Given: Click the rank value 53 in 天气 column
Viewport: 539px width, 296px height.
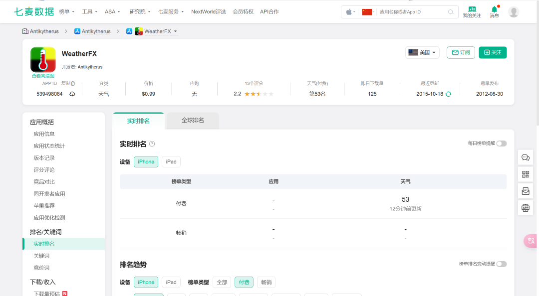Looking at the screenshot, I should (x=405, y=199).
